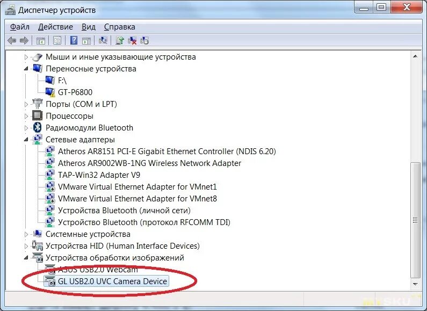Expand Порты (COM и LPT) node

tap(26, 104)
